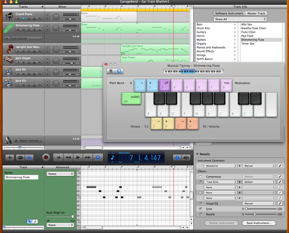Increase velocity with the V key

(193, 124)
